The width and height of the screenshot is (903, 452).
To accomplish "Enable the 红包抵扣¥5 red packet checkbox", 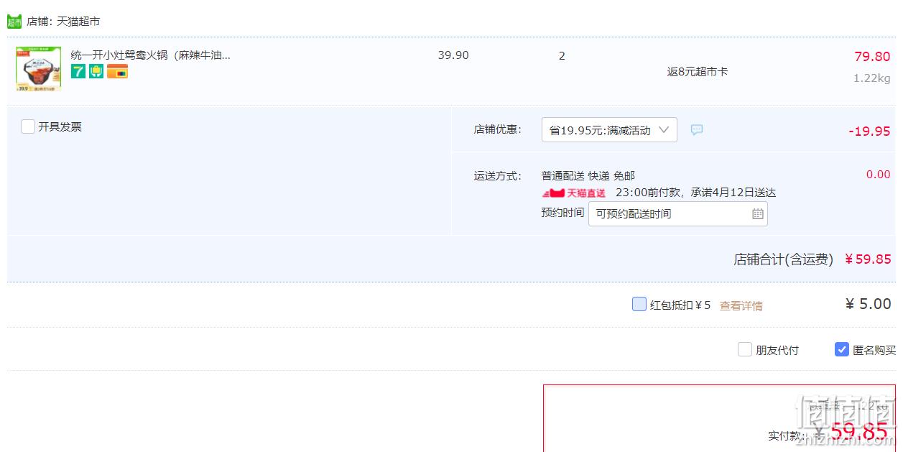I will coord(639,304).
